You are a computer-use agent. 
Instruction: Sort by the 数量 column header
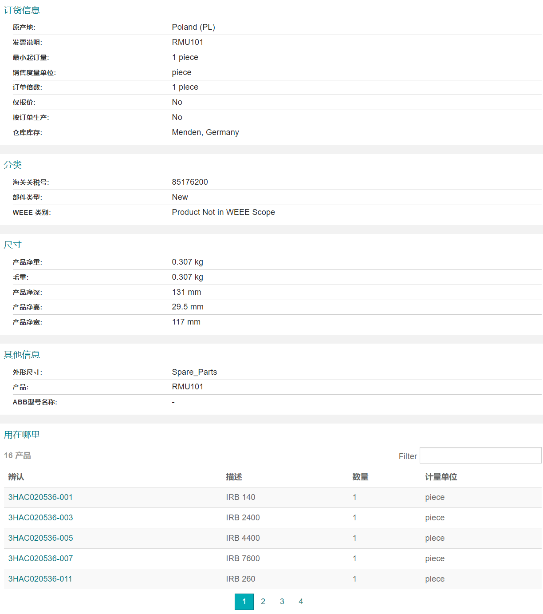[360, 477]
